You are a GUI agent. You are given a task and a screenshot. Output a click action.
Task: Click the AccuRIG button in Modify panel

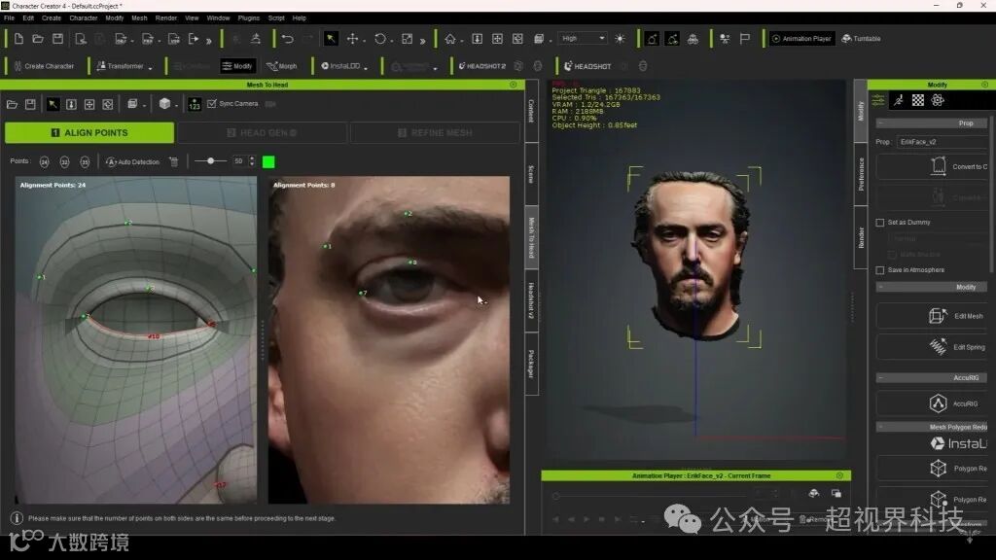(932, 403)
